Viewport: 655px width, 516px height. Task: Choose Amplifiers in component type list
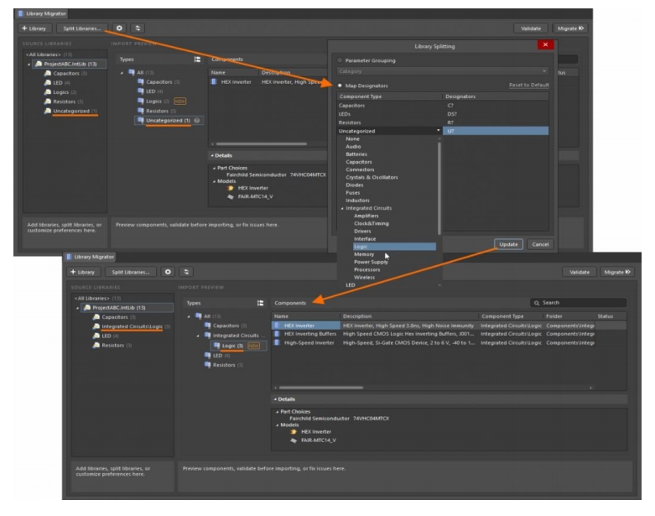(366, 216)
